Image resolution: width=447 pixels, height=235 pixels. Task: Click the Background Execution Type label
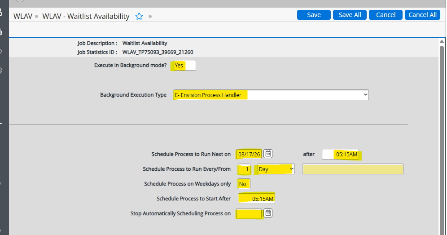(x=133, y=95)
